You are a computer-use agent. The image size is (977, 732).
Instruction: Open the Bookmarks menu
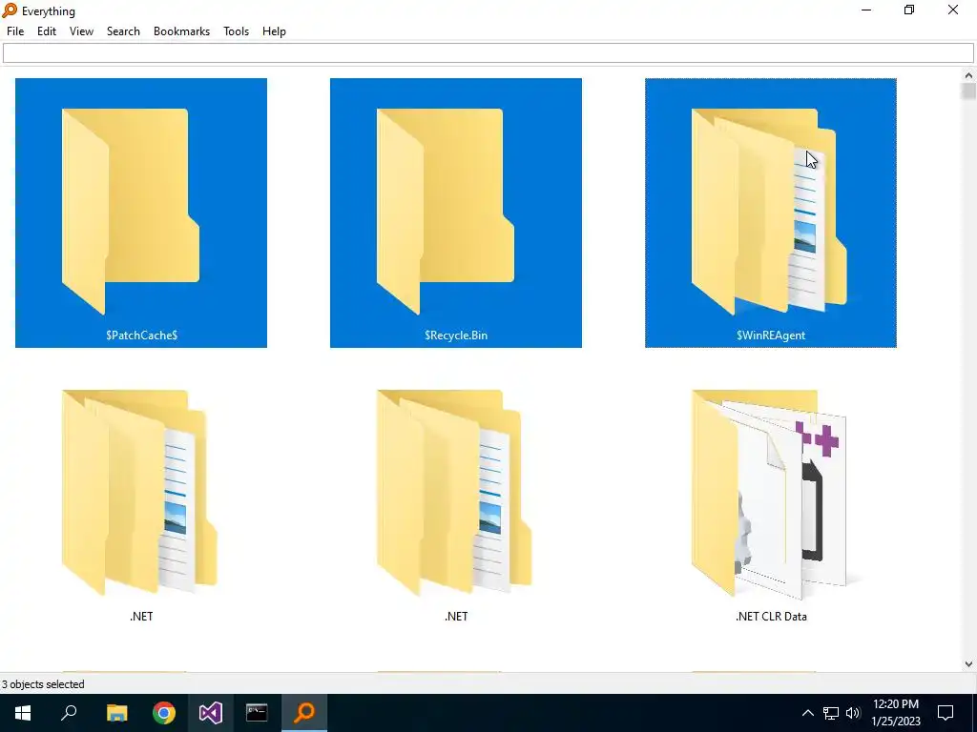[181, 31]
